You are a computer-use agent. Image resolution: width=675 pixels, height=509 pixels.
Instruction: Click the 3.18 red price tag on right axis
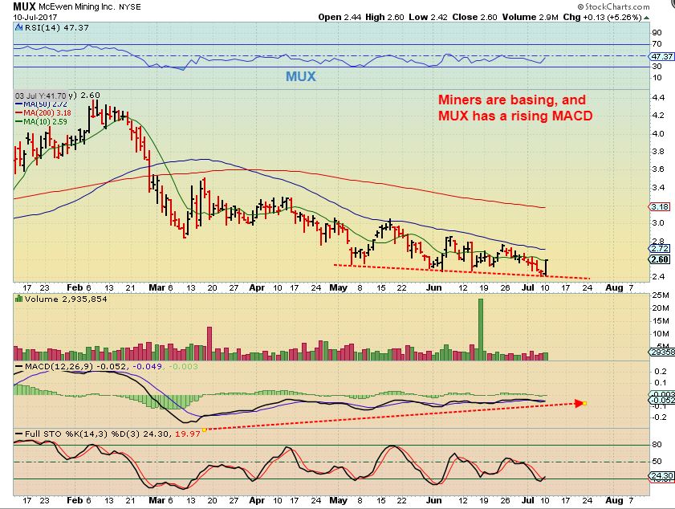click(x=659, y=207)
